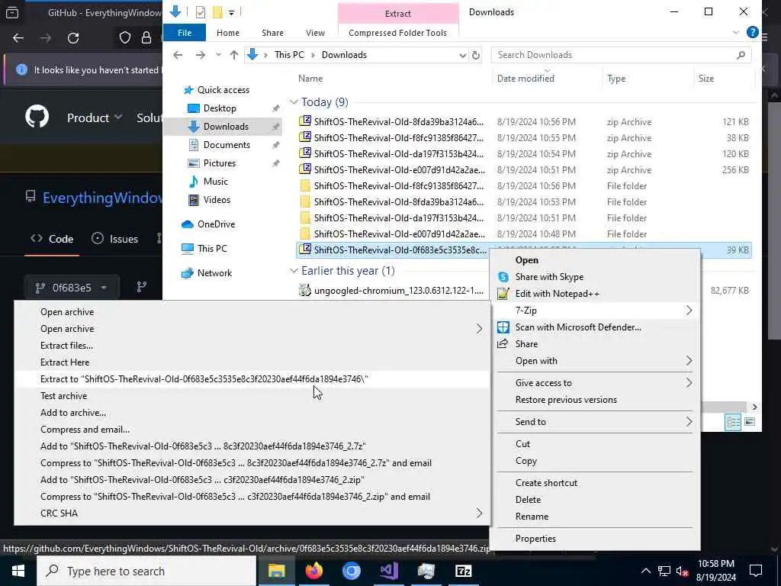Open Visual Studio from taskbar
Viewport: 781px width, 586px height.
click(x=388, y=571)
